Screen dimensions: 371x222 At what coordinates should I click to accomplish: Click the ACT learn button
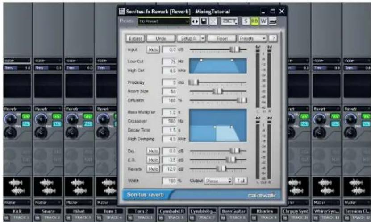point(229,21)
